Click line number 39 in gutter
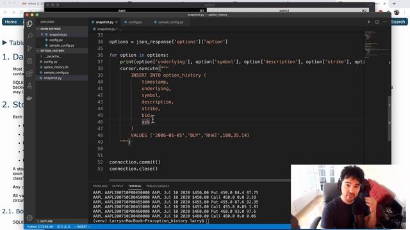Screen dimensions: 410x230 point(100,75)
